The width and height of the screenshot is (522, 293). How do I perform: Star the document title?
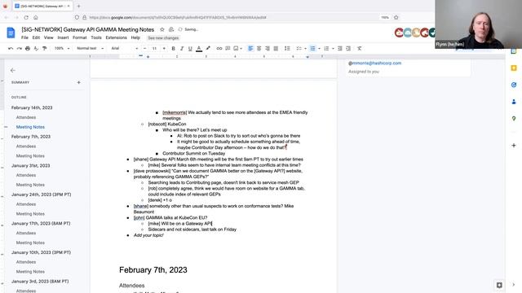(x=162, y=29)
